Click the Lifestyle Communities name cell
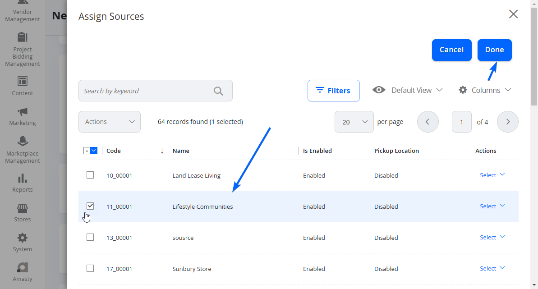The image size is (538, 289). coord(202,206)
